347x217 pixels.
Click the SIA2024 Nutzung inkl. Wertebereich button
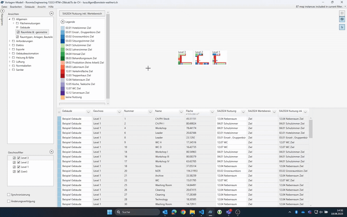[82, 13]
